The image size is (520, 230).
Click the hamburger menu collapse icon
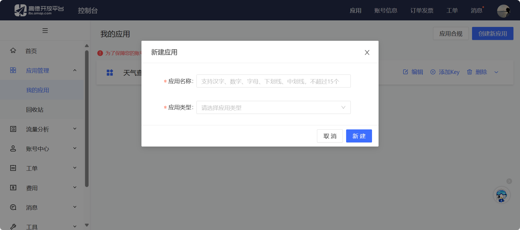(45, 31)
